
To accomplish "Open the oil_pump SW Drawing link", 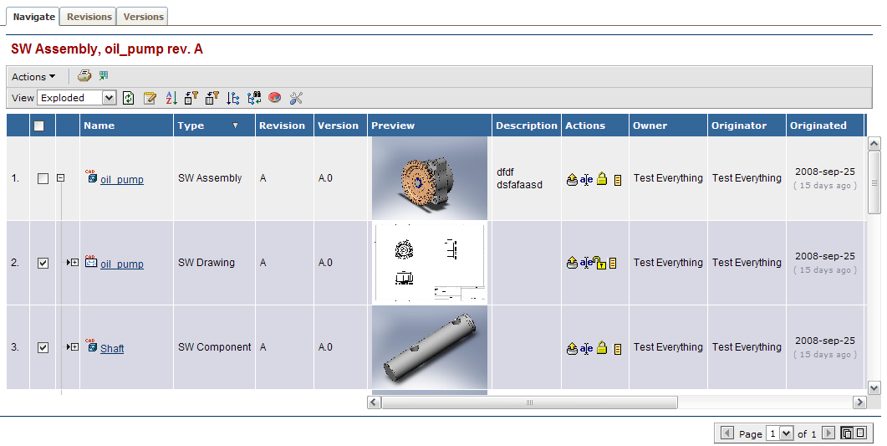I will tap(121, 264).
